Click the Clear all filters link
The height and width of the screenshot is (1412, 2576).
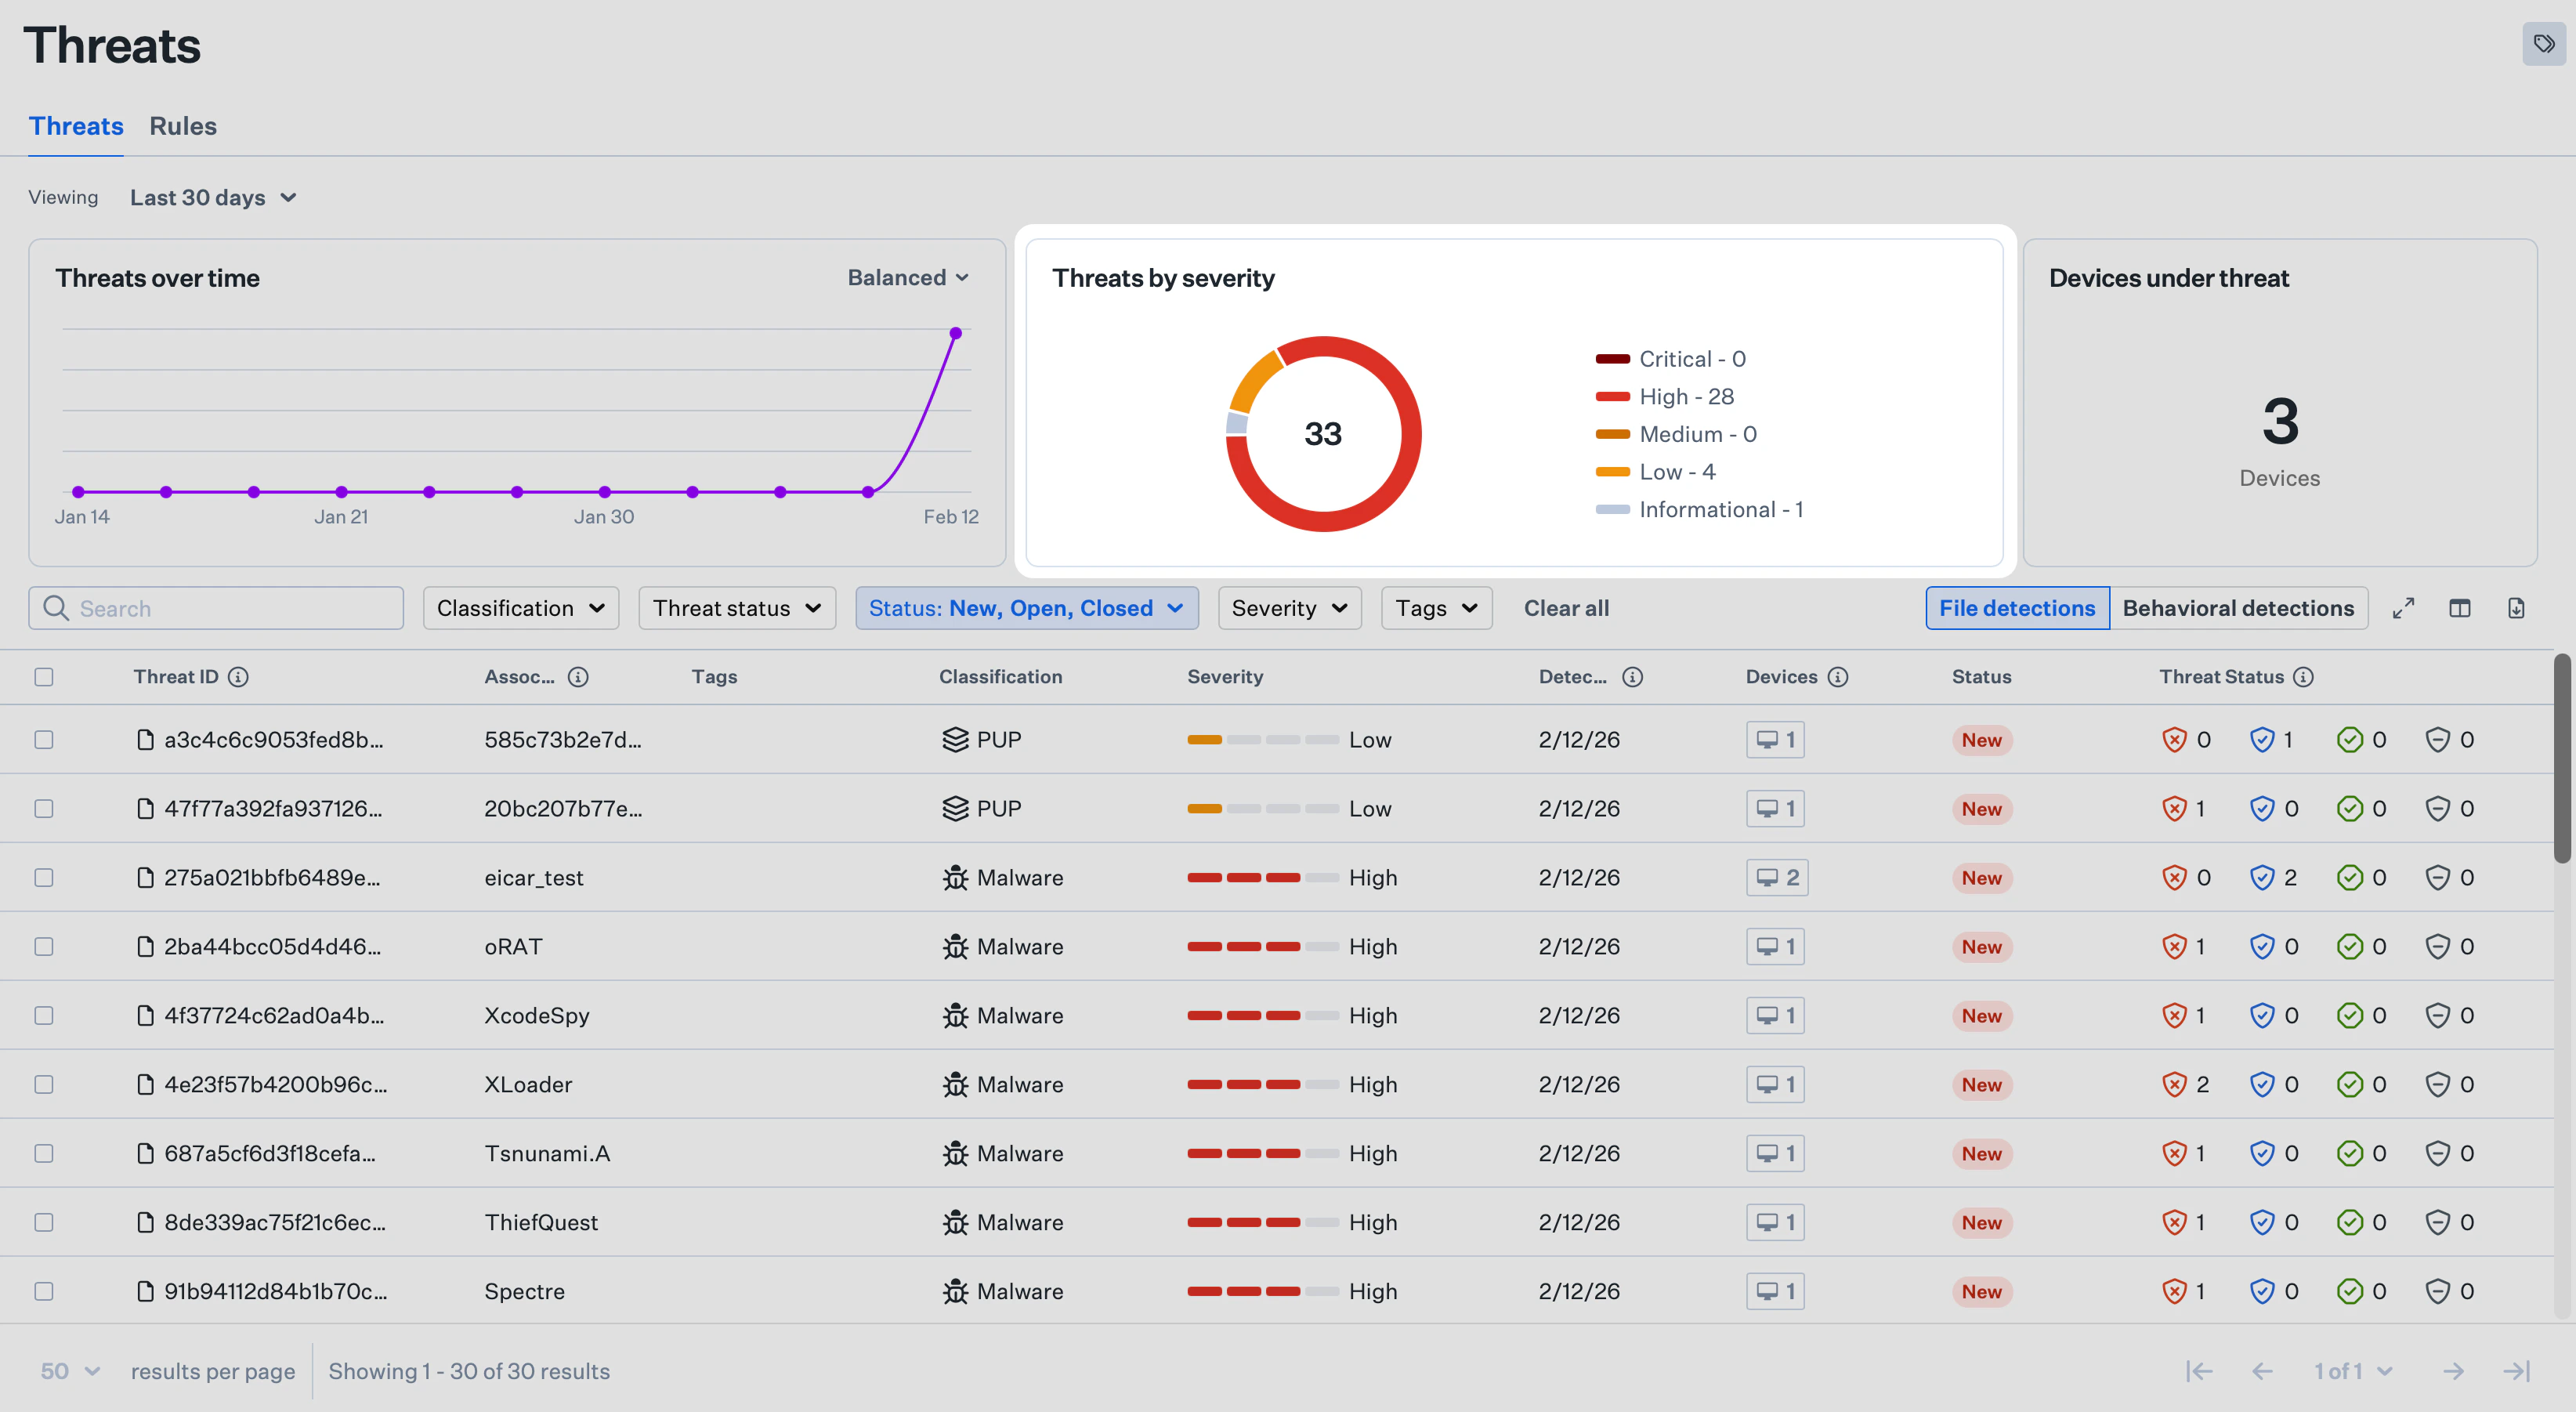[1566, 608]
